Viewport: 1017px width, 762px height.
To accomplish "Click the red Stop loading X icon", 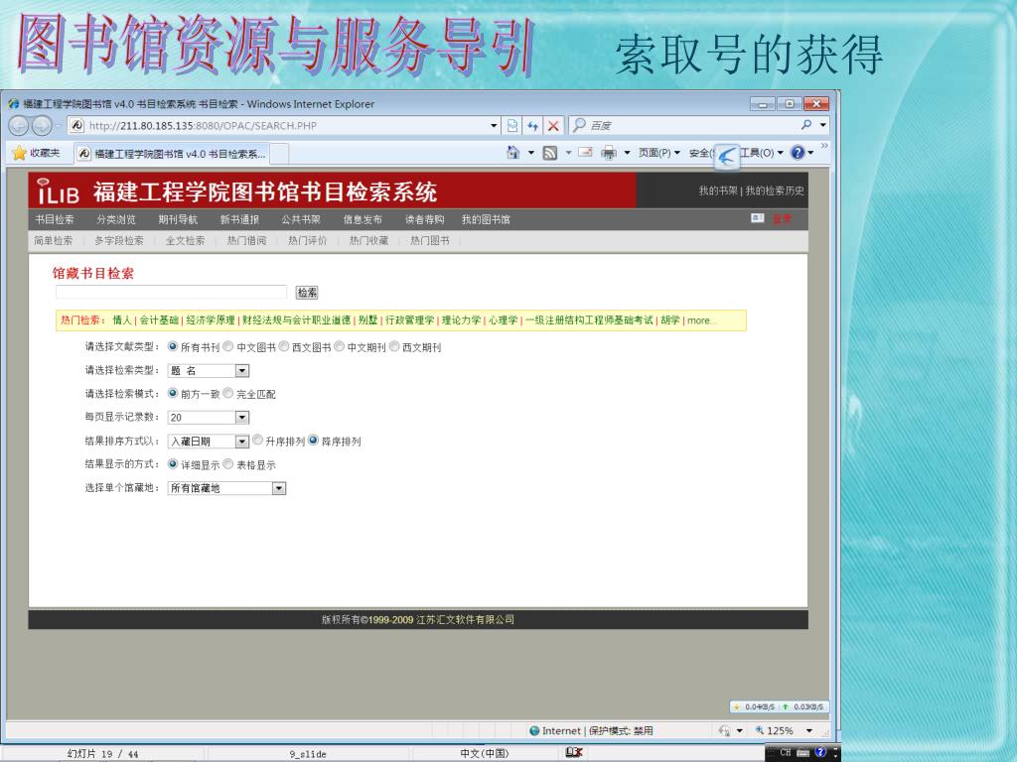I will point(553,125).
